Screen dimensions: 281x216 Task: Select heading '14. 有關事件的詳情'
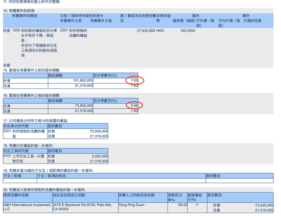pyautogui.click(x=19, y=11)
